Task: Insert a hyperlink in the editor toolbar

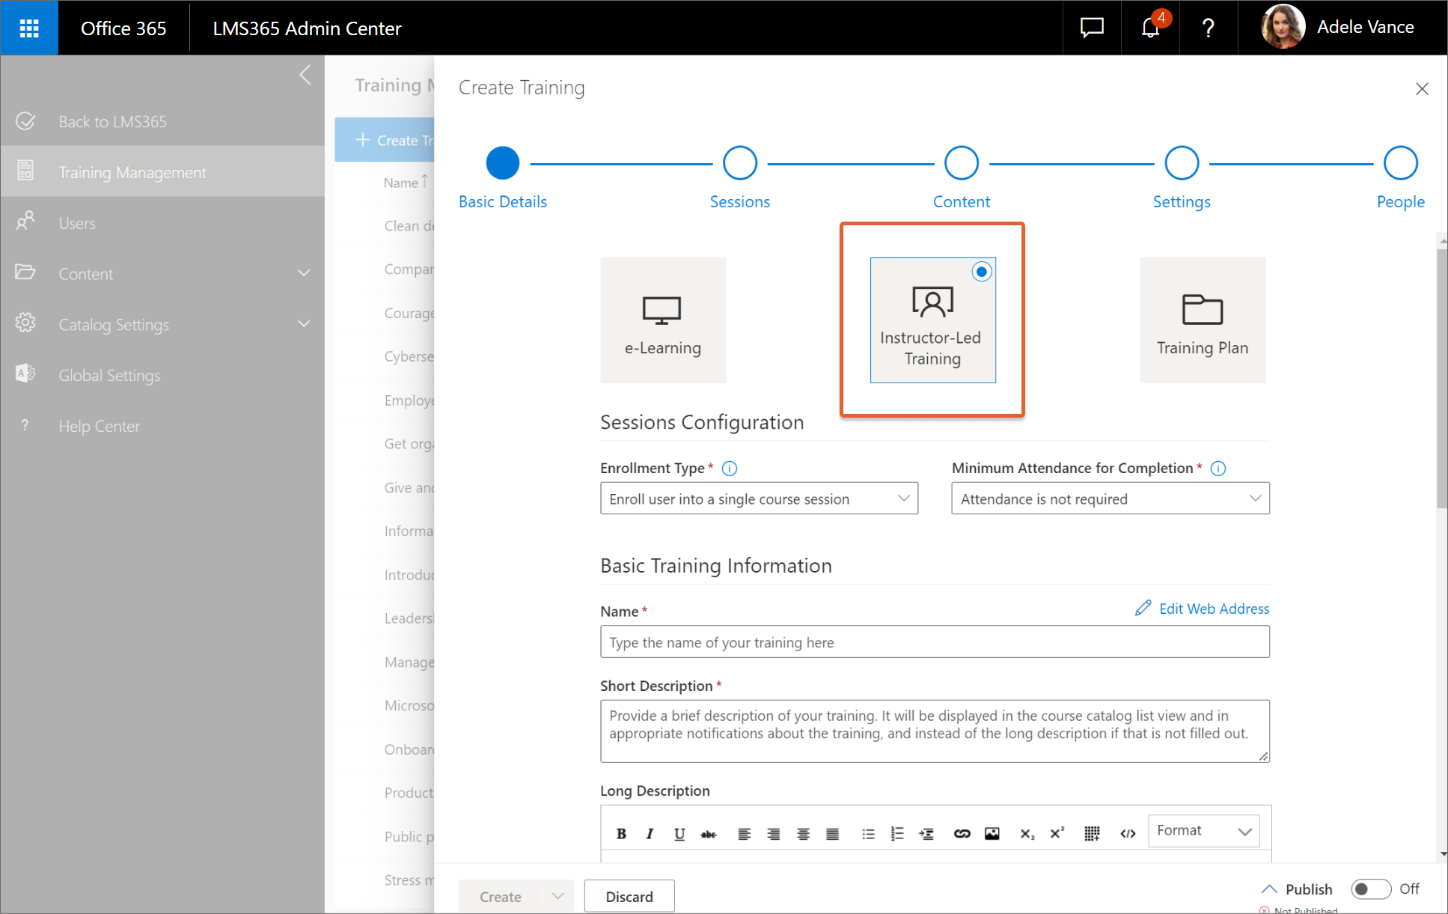Action: point(962,833)
